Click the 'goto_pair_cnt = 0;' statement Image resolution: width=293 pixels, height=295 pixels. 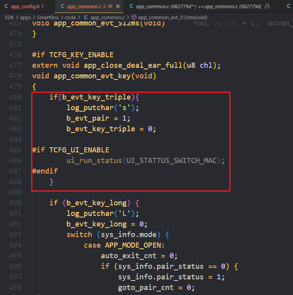click(156, 288)
